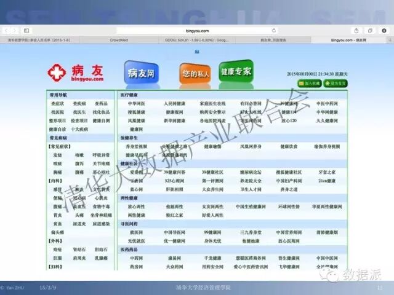Viewport: 394px width, 295px height.
Task: Open 久久健康网 link
Action: (x=327, y=120)
